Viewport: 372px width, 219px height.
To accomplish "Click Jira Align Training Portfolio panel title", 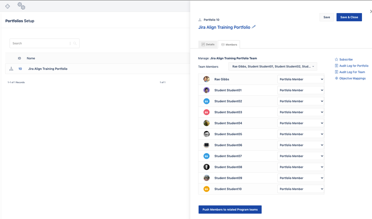I will (x=224, y=27).
